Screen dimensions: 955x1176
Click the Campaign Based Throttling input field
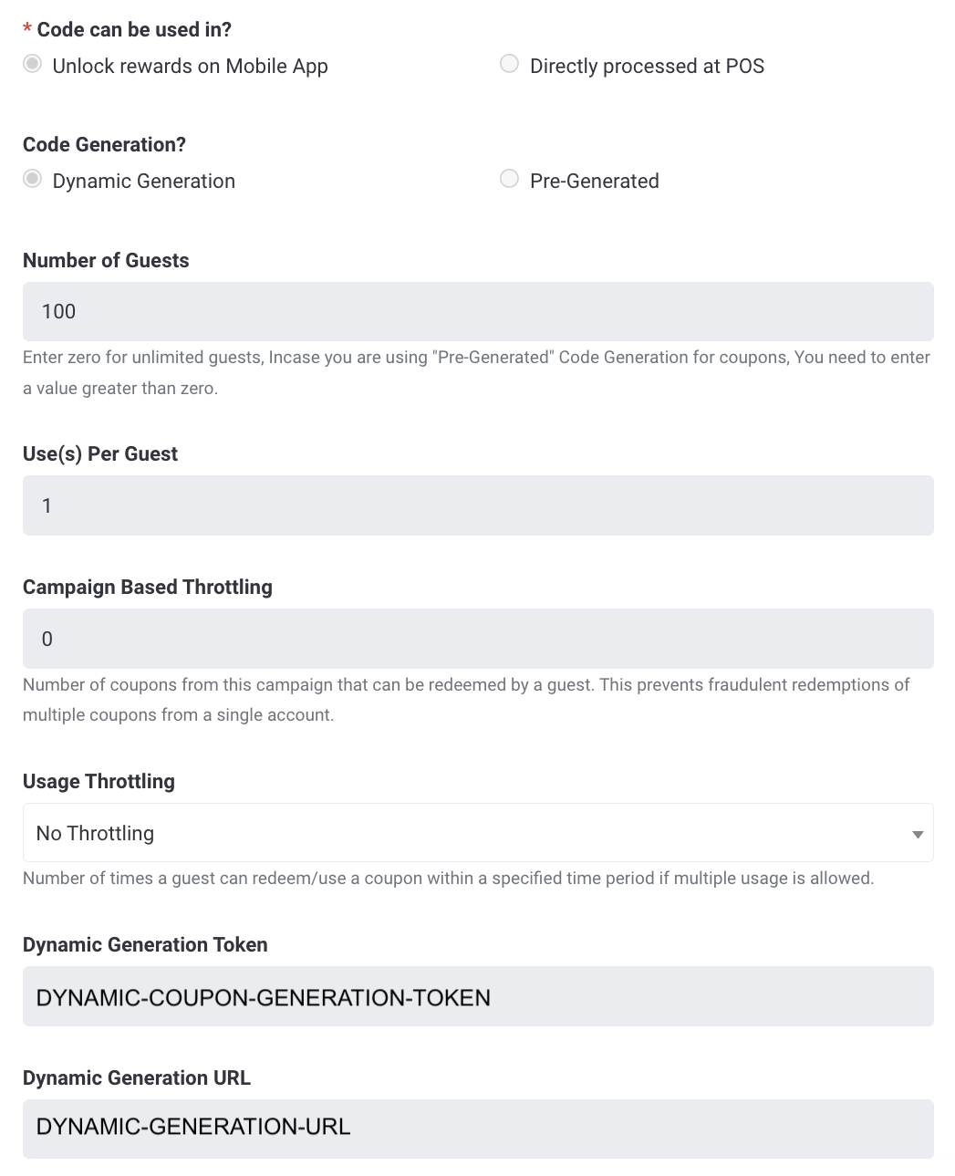(478, 639)
